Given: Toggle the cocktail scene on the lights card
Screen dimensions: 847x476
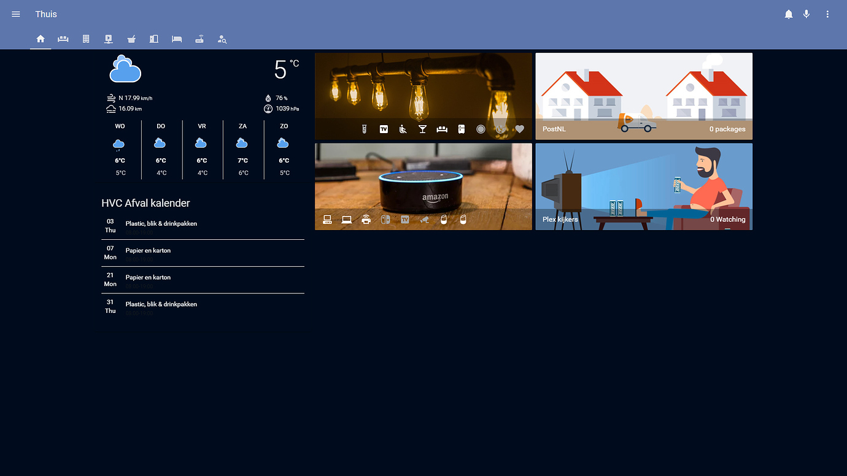Looking at the screenshot, I should [x=422, y=129].
